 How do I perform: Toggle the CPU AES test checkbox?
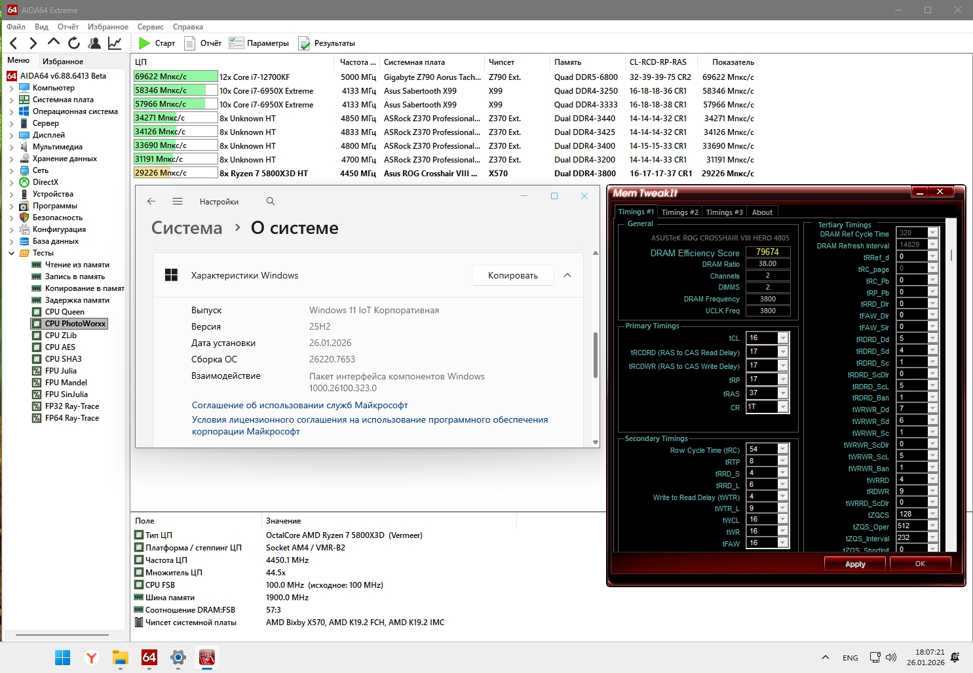point(37,347)
